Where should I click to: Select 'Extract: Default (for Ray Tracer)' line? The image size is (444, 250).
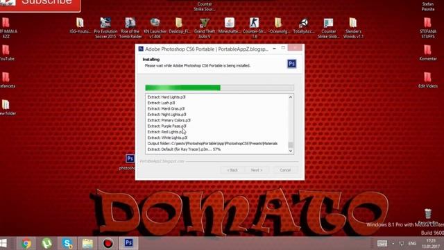pyautogui.click(x=184, y=149)
